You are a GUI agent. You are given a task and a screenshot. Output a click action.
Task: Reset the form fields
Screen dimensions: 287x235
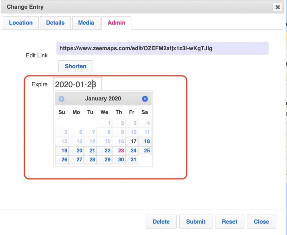230,222
